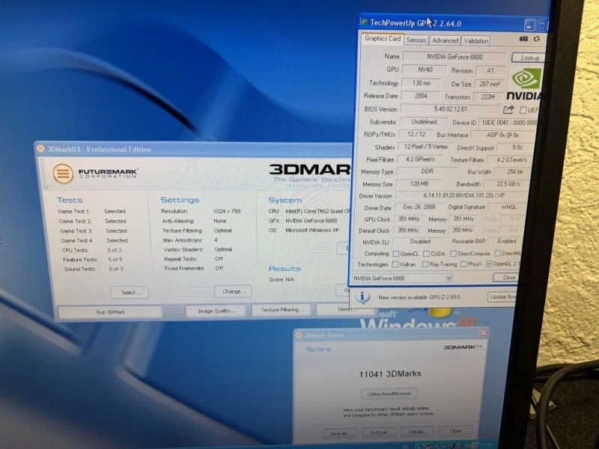Image resolution: width=599 pixels, height=449 pixels.
Task: Click the Game Test 1 Selected text
Action: [115, 211]
